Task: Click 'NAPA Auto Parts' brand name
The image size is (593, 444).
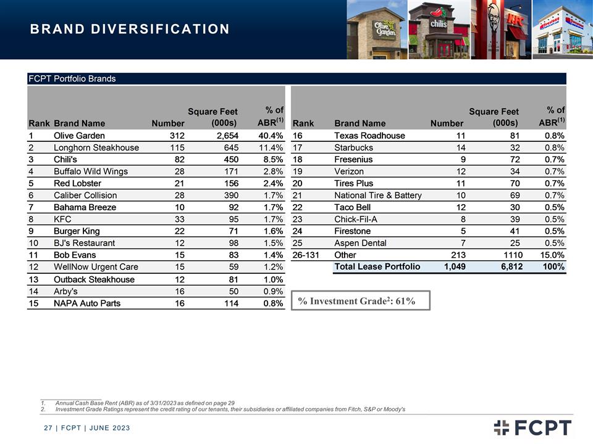Action: click(x=87, y=303)
